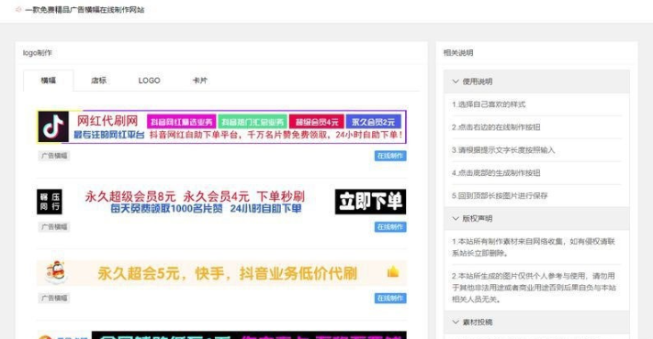
Task: Click the 抖音网红精选业务 pink label
Action: click(x=181, y=122)
